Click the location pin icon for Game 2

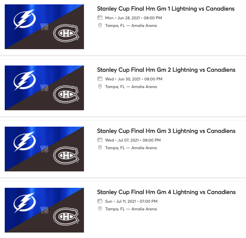[x=100, y=87]
